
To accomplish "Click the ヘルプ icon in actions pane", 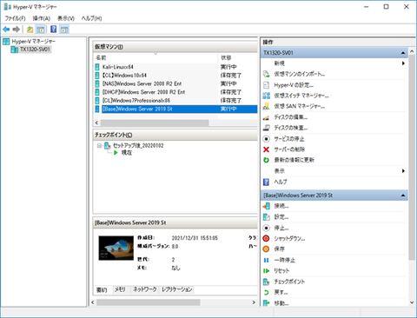I will [266, 182].
